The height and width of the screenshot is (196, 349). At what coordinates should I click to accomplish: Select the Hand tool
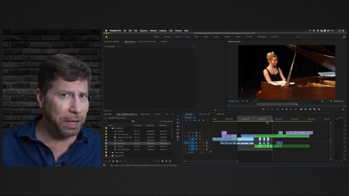178,137
